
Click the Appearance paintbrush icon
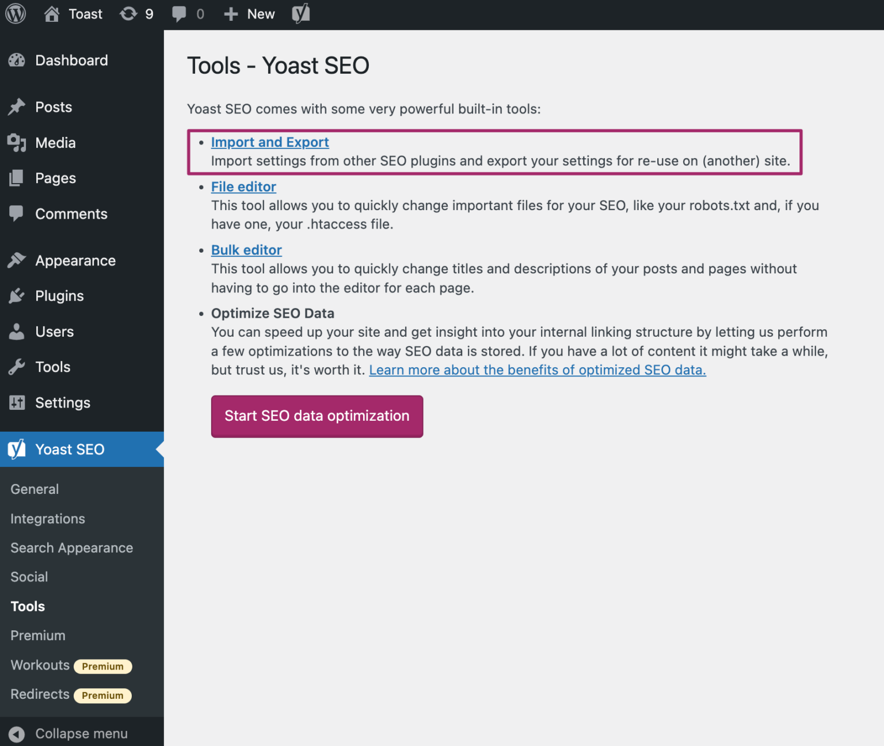pyautogui.click(x=17, y=260)
